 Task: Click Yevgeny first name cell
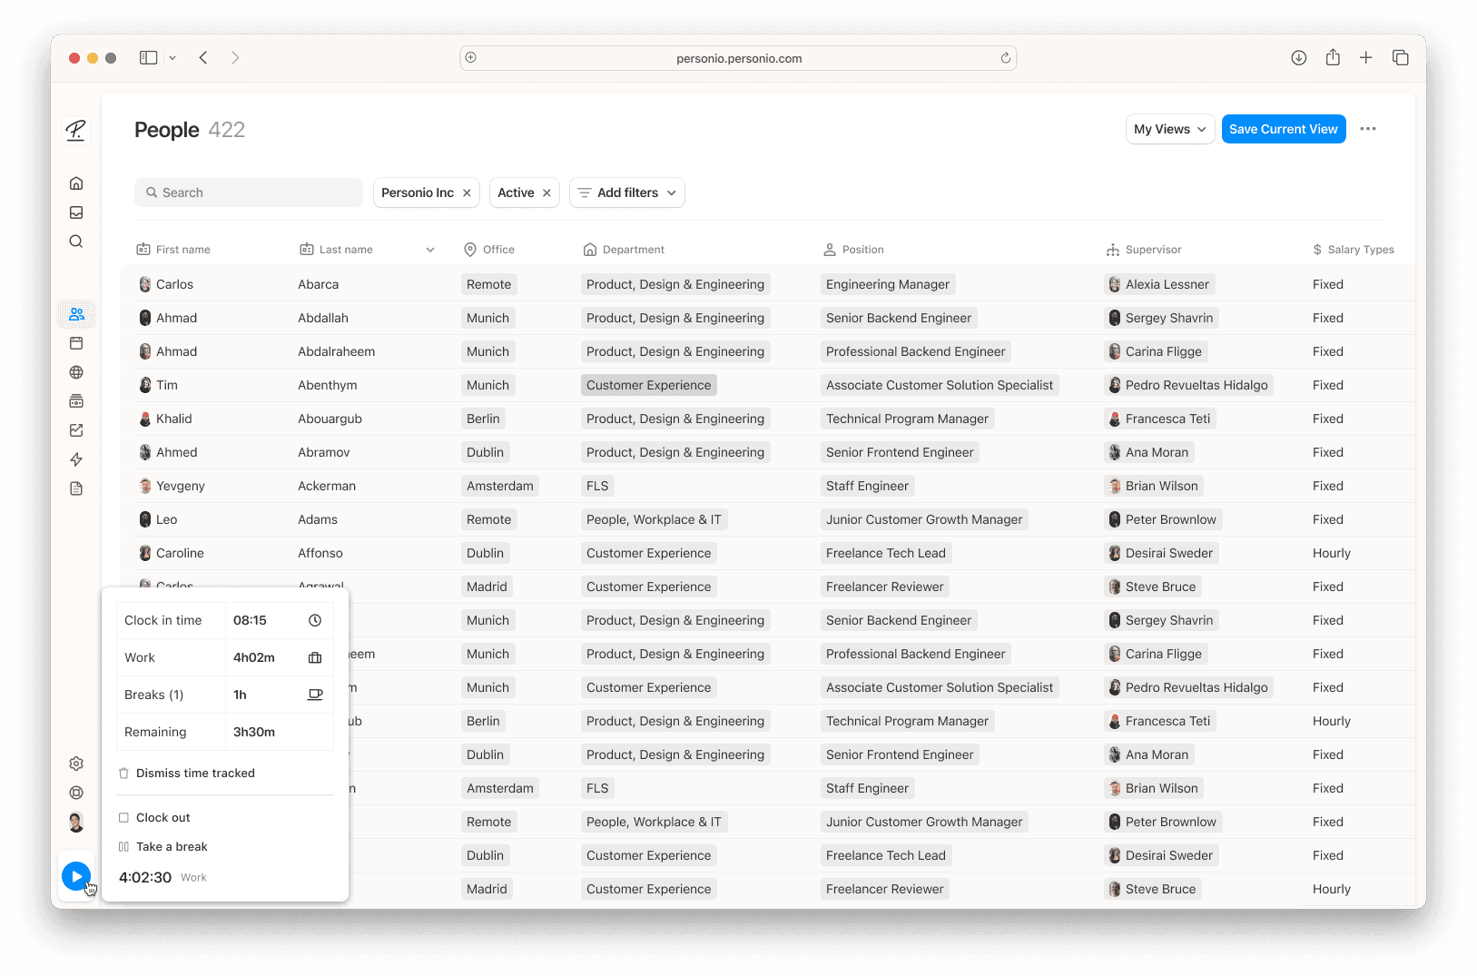pos(172,486)
